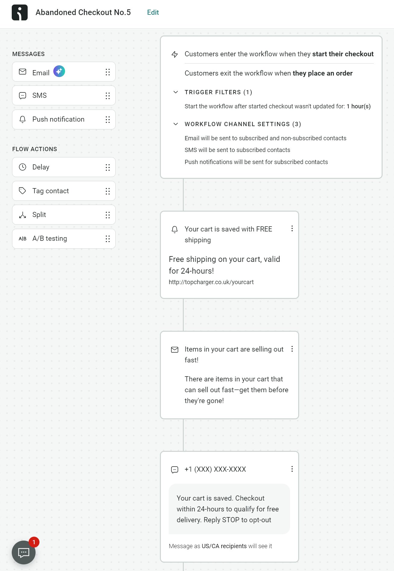
Task: Click the Tag contact tag icon
Action: coord(23,191)
